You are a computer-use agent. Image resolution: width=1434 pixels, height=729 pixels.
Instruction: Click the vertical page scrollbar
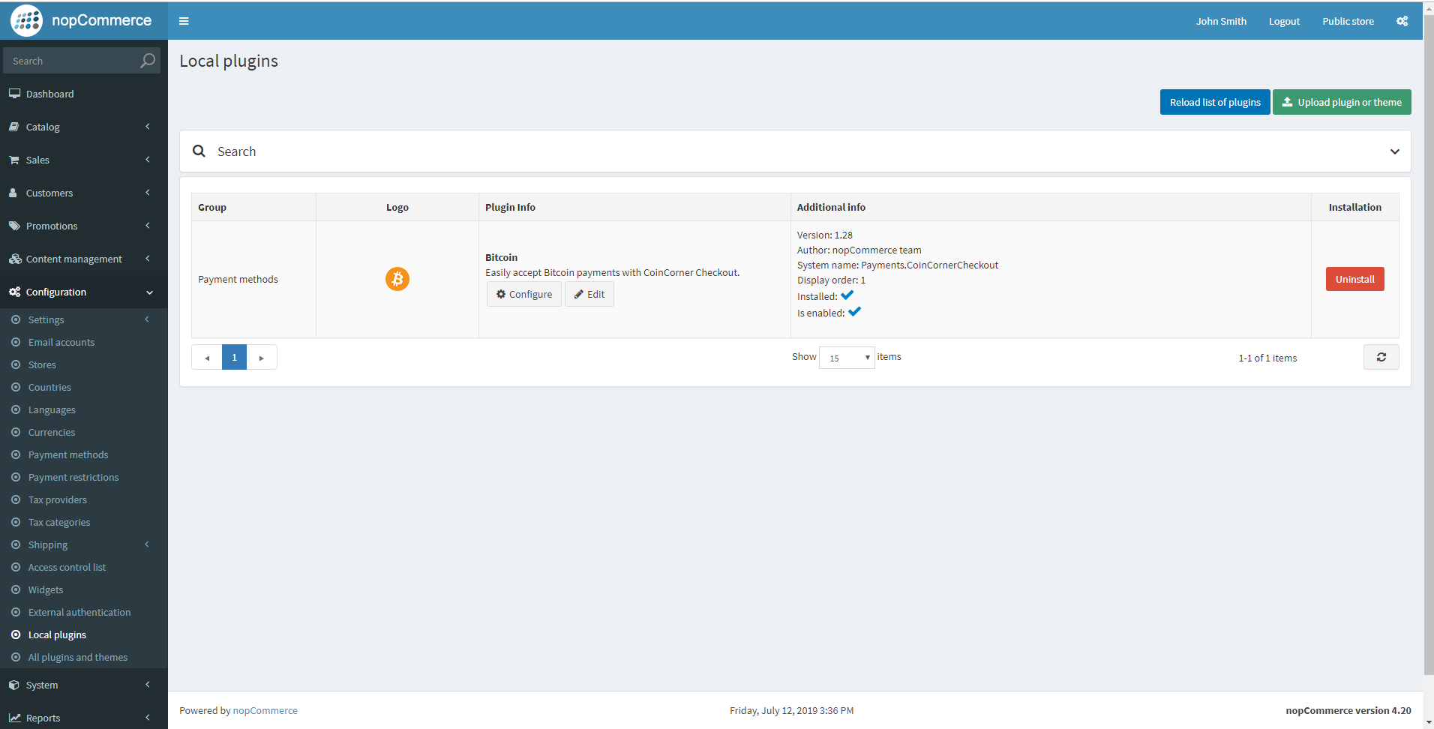(x=1428, y=345)
